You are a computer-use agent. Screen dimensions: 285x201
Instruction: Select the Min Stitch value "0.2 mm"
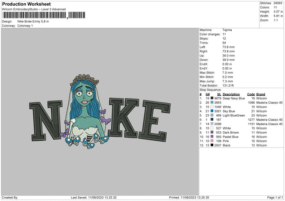[228, 77]
